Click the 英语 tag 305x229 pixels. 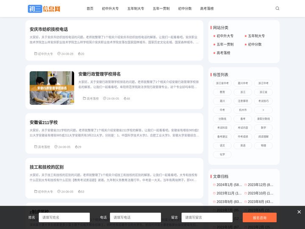pos(243,145)
